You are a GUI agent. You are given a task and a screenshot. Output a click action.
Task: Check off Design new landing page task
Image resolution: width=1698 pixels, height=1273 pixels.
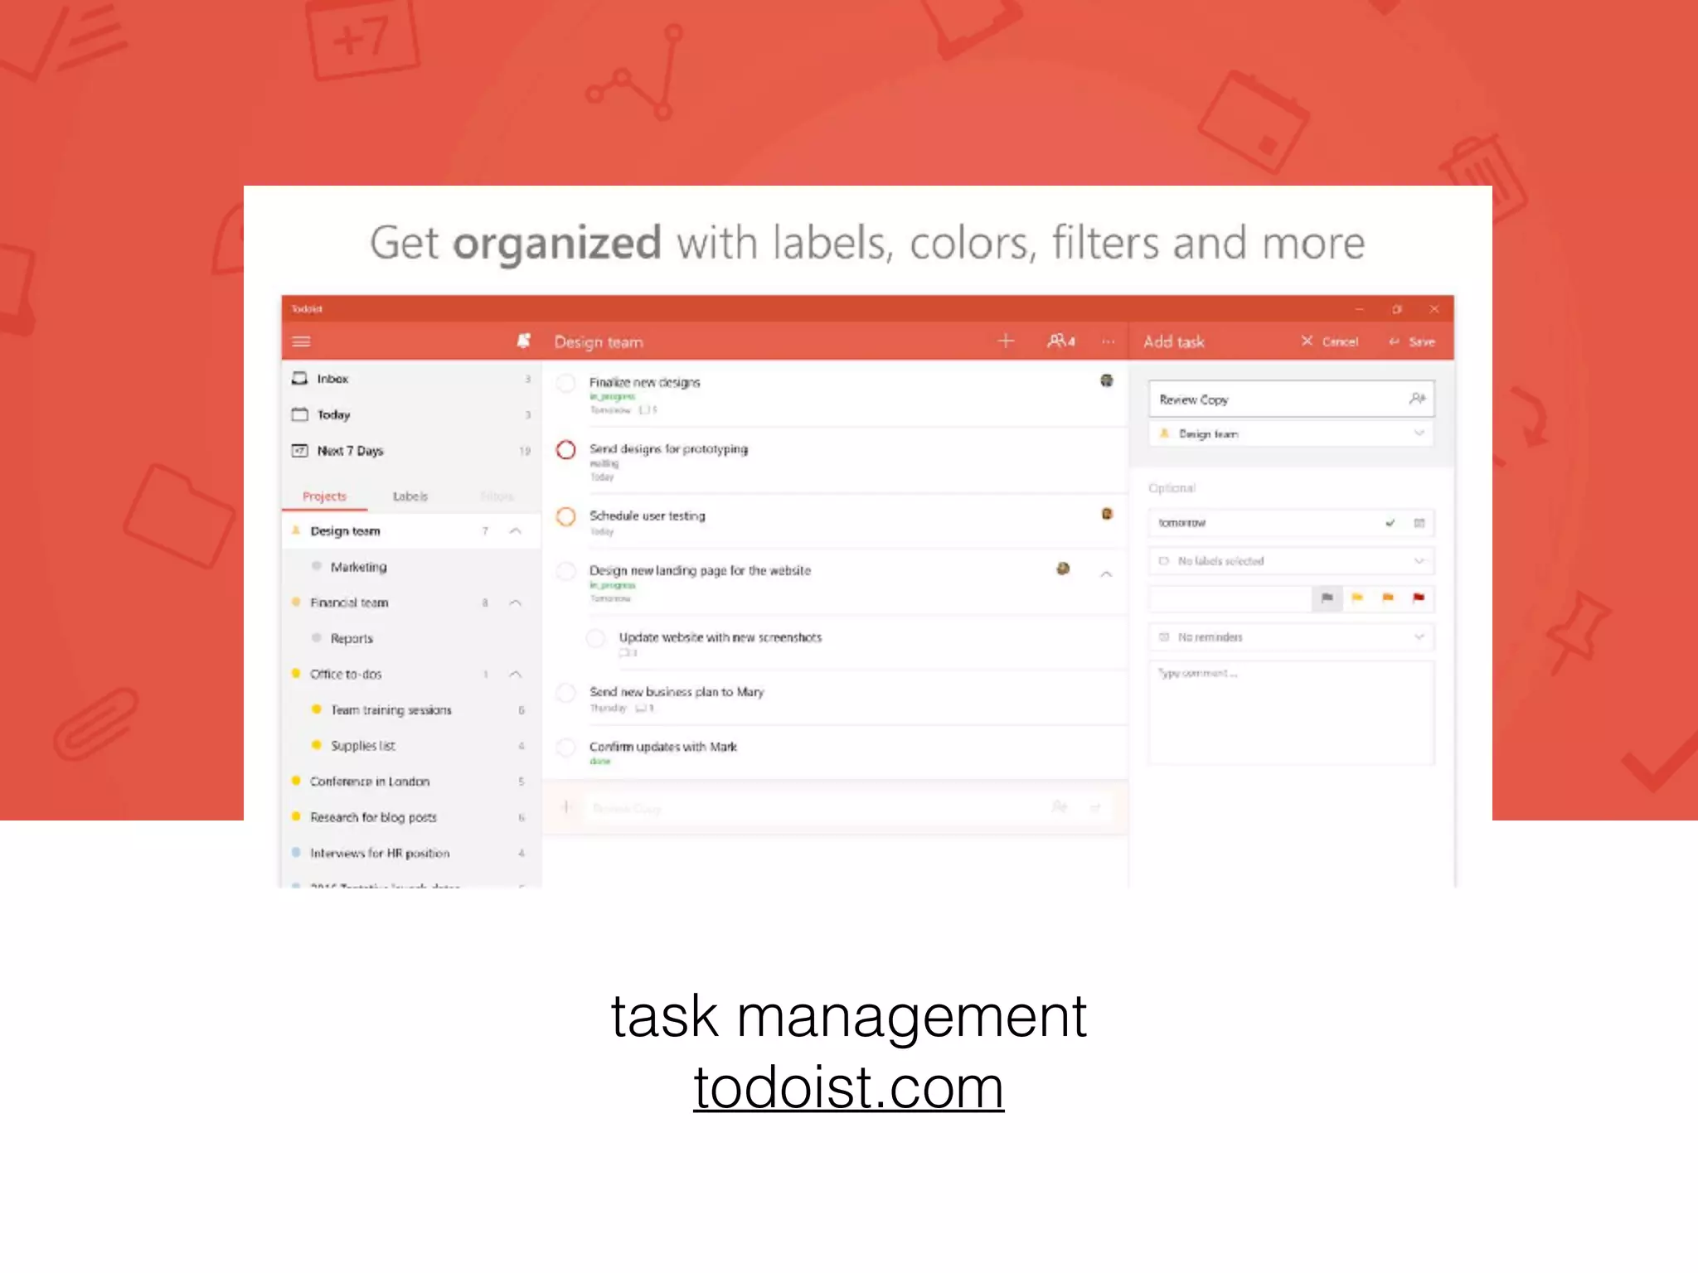tap(566, 571)
